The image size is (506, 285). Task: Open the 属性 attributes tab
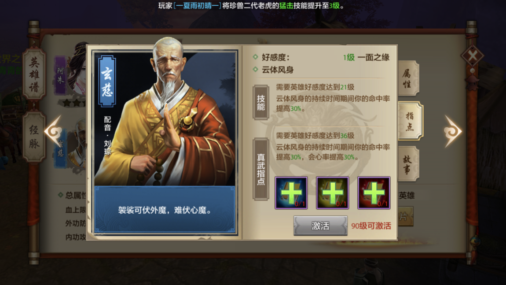408,78
